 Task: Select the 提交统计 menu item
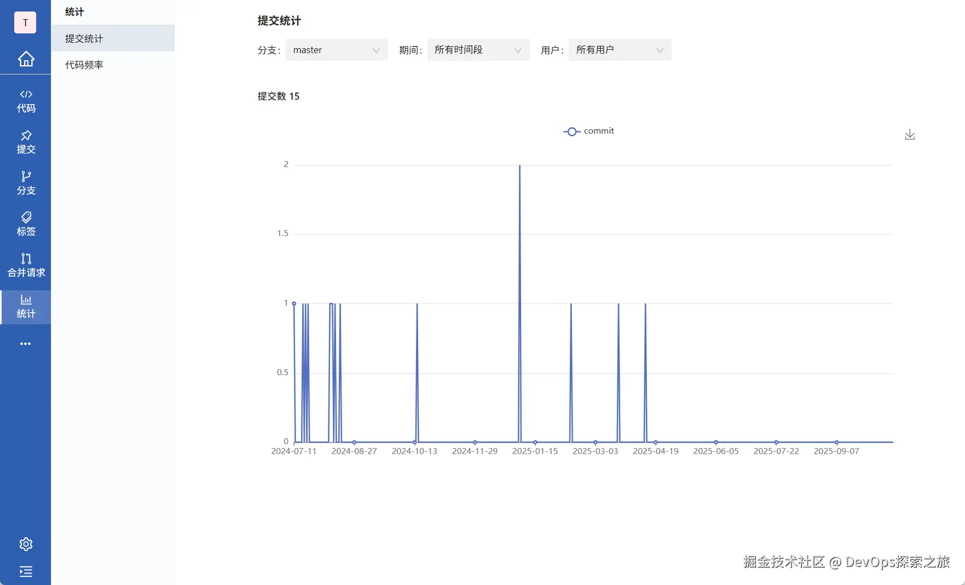pyautogui.click(x=113, y=38)
